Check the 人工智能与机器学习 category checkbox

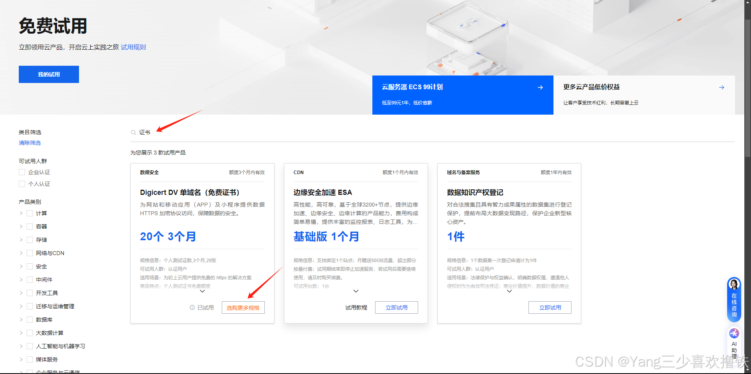pos(30,346)
